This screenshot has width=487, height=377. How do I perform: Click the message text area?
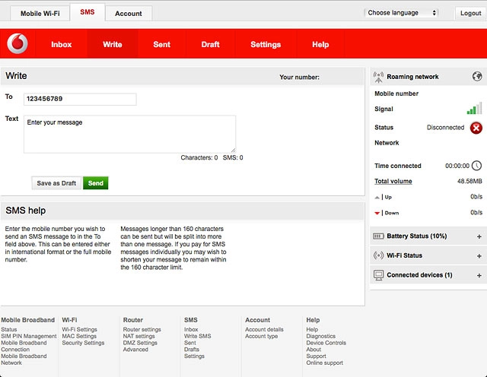[x=129, y=134]
